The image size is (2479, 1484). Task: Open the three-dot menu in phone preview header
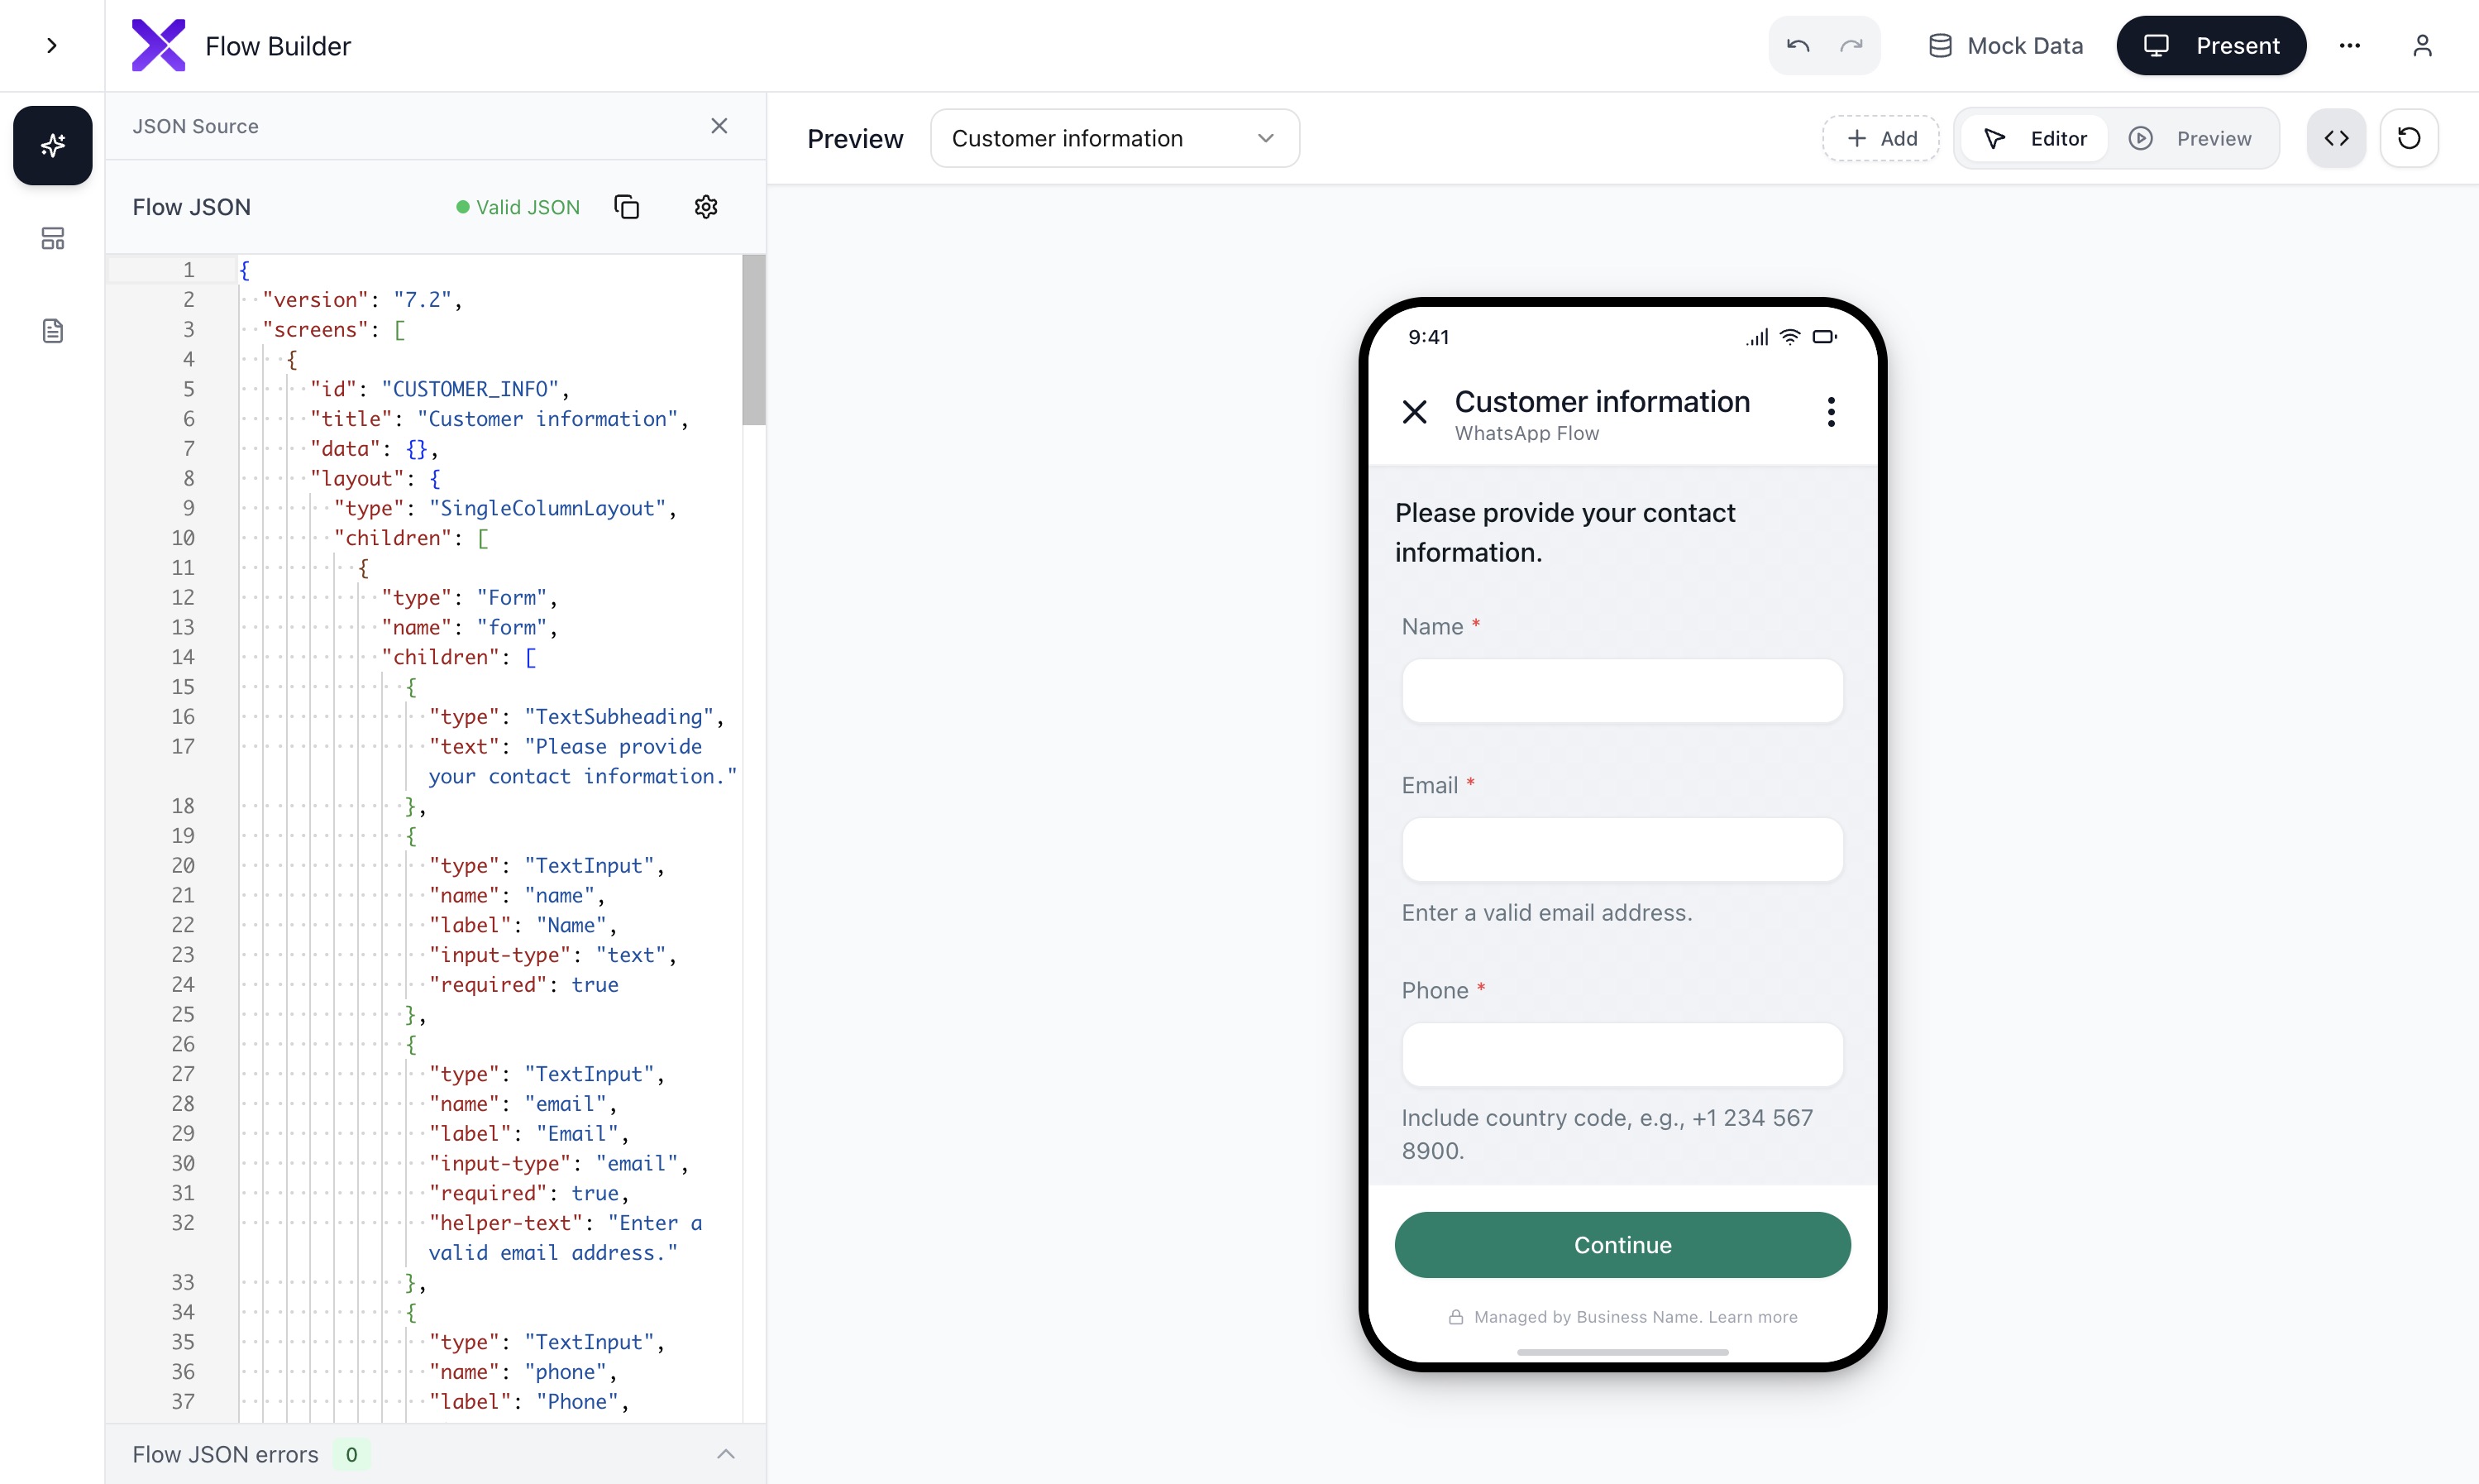(x=1830, y=411)
